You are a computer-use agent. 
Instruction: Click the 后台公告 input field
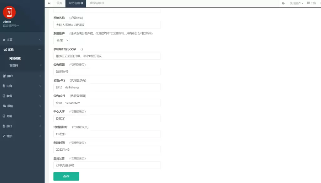coord(107,165)
